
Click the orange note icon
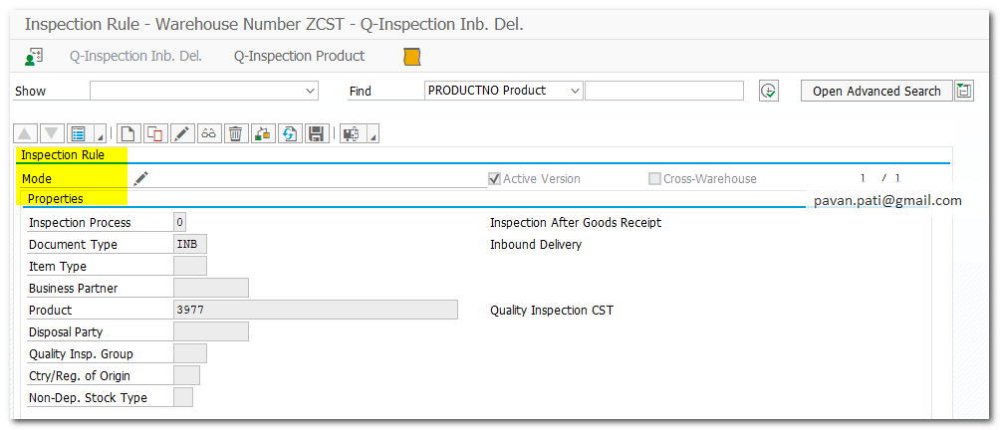(412, 57)
